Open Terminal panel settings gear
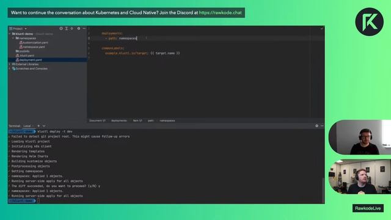Image resolution: width=391 pixels, height=220 pixels. 316,126
